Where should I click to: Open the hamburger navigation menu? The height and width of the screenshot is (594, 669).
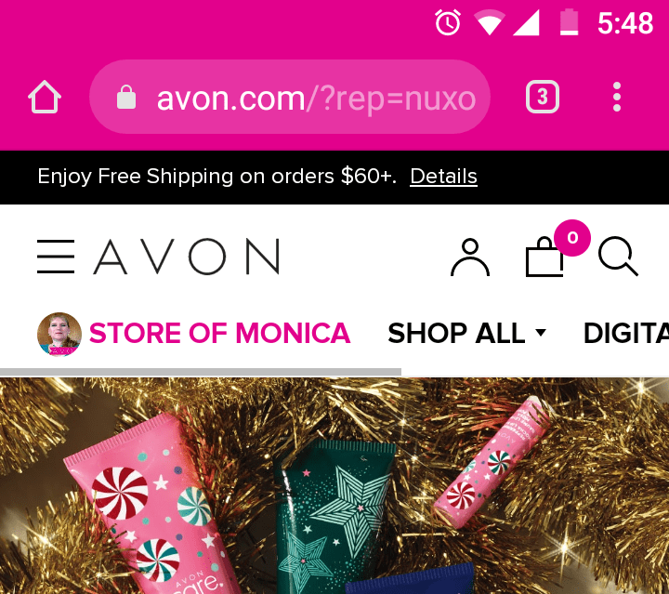click(x=56, y=257)
